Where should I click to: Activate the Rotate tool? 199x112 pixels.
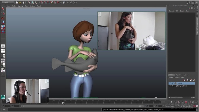click(x=3, y=27)
